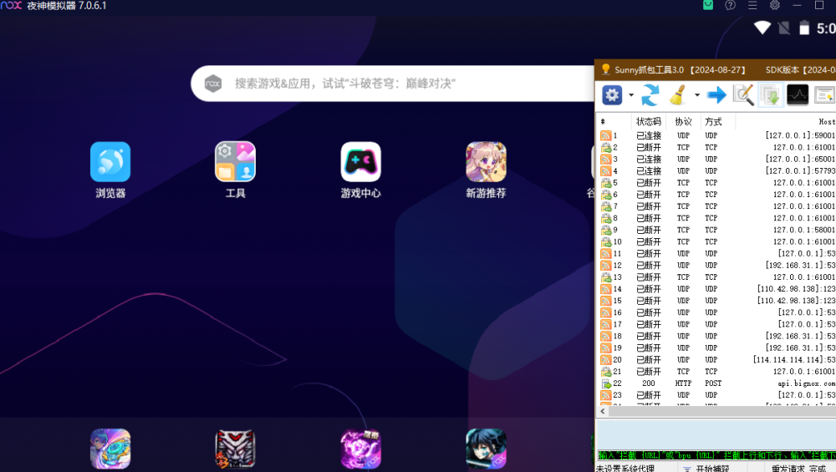Click the Sunny lightbulb title icon
Image resolution: width=836 pixels, height=472 pixels.
click(605, 69)
